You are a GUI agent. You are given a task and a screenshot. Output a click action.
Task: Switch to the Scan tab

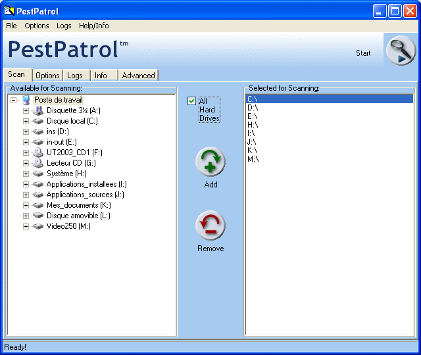[17, 74]
